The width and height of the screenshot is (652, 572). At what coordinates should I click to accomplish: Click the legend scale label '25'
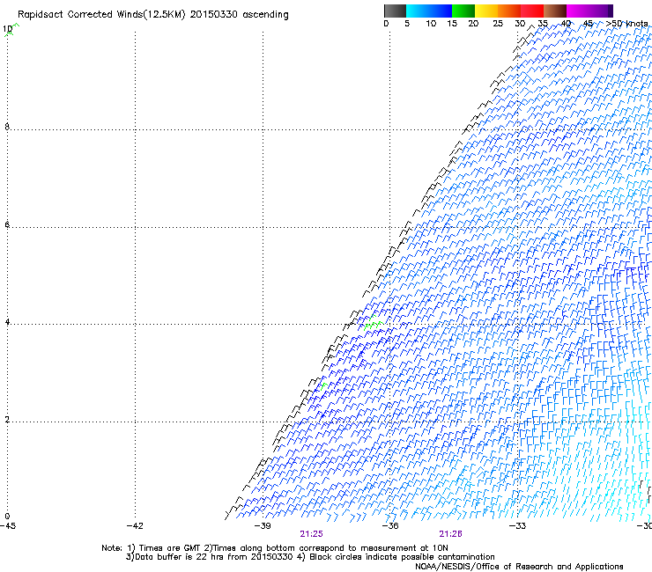[x=498, y=24]
